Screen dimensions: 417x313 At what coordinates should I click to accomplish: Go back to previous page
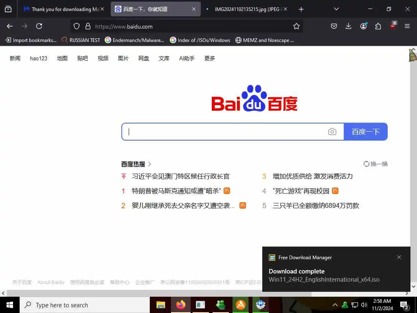coord(10,26)
